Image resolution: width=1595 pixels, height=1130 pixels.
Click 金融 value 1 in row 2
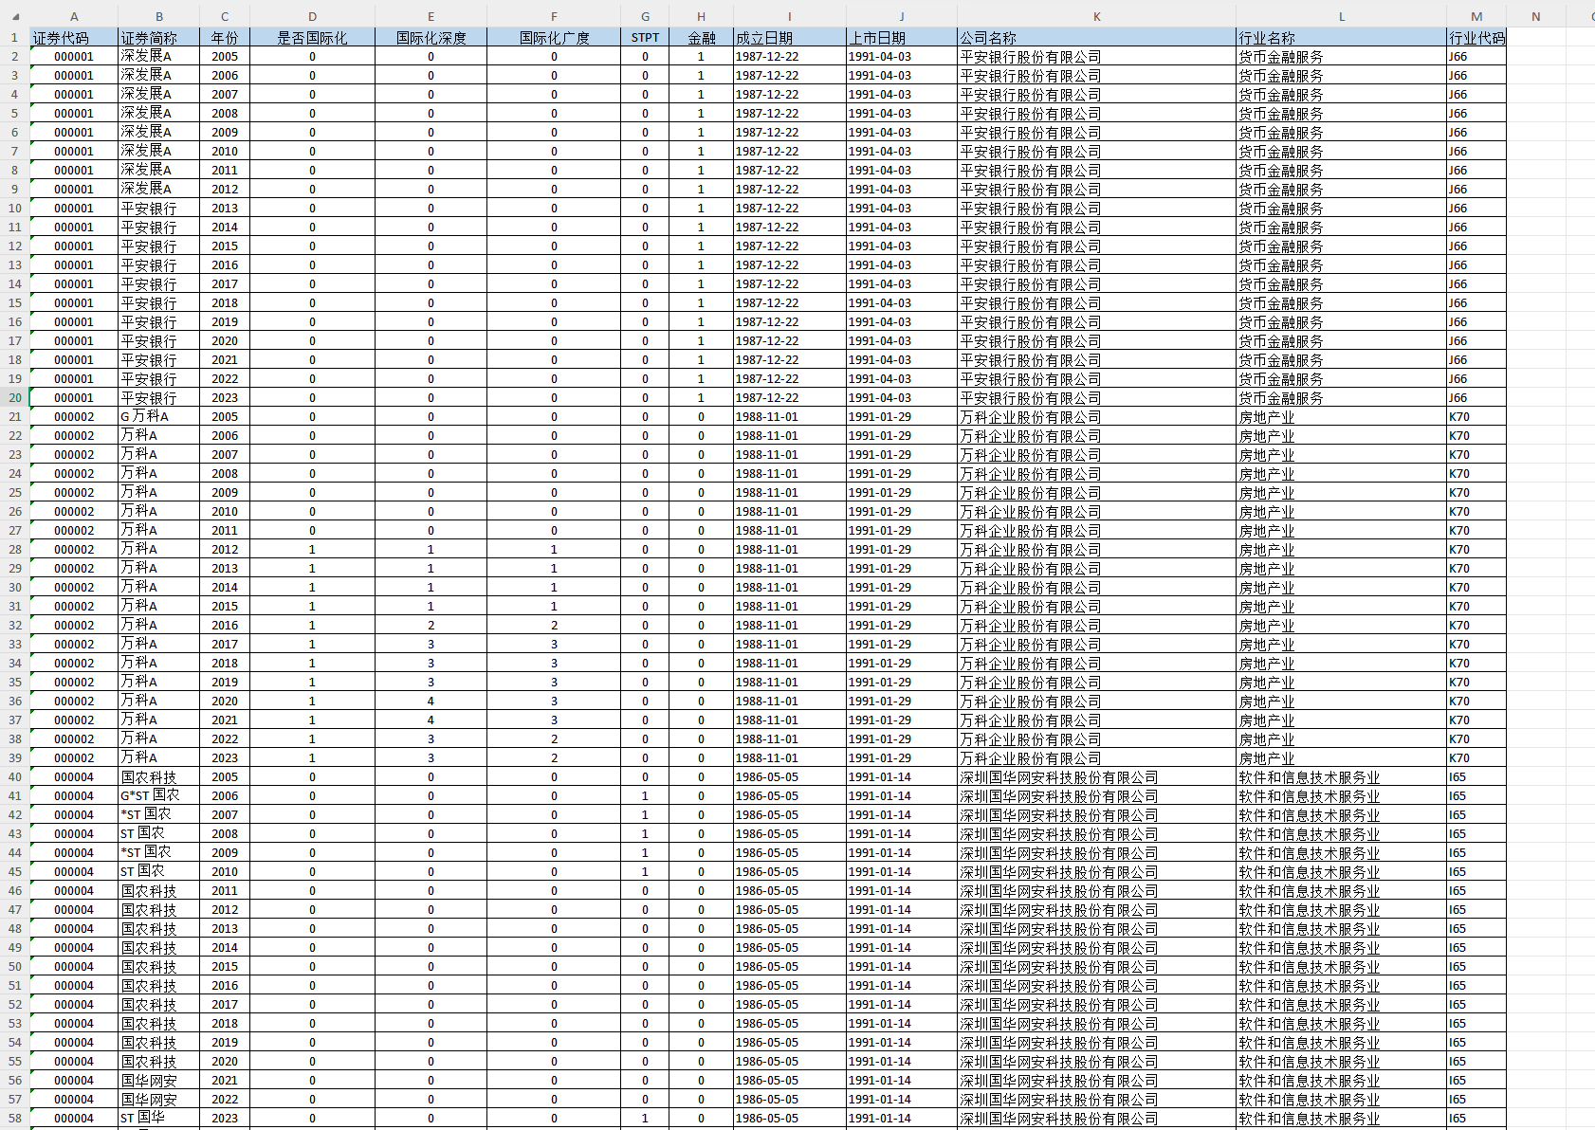pos(701,57)
